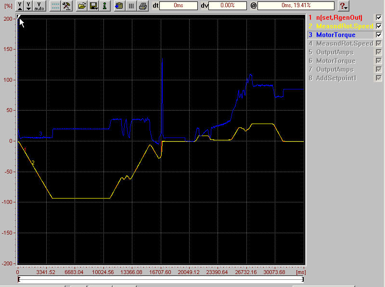The image size is (385, 287).
Task: Click the 16707.60 time axis label
Action: (x=160, y=272)
